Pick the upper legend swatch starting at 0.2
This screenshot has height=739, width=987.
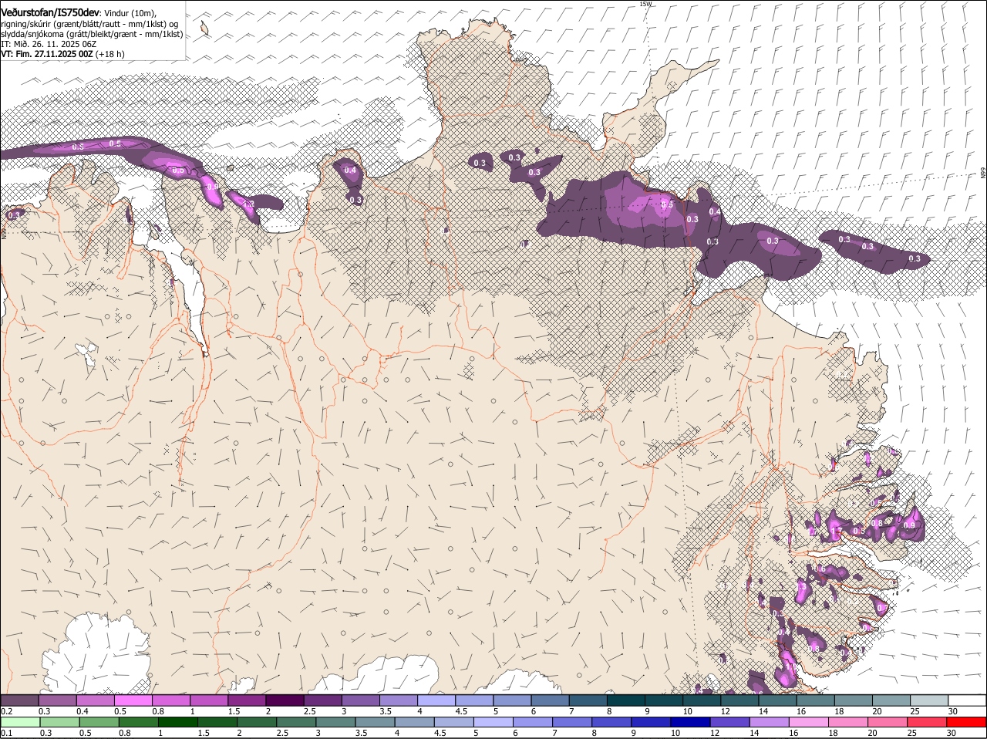(19, 700)
